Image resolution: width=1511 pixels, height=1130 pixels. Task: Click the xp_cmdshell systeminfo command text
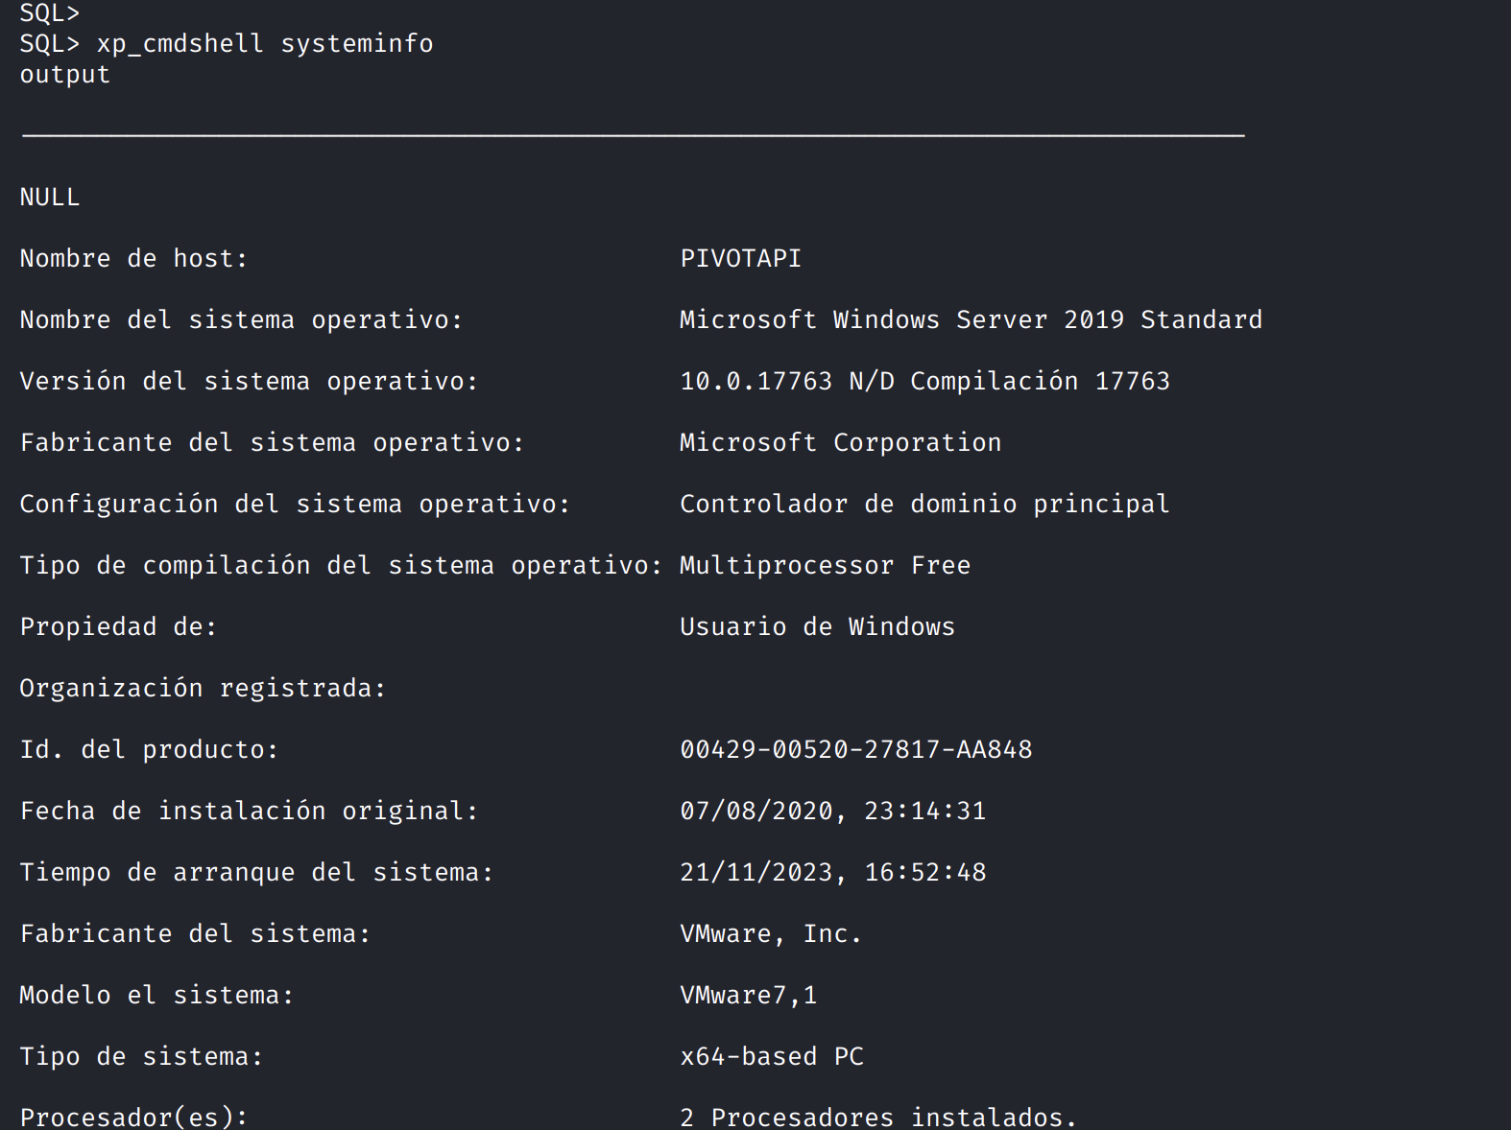[265, 44]
